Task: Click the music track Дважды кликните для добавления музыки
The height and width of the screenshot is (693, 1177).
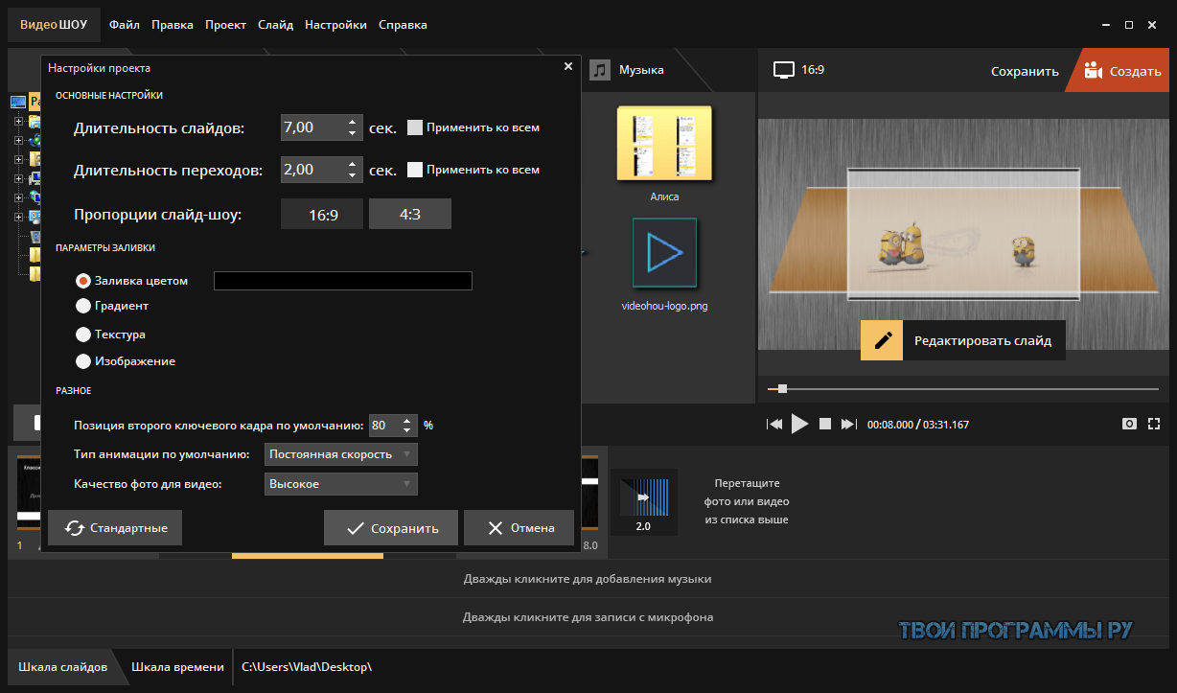Action: coord(588,579)
